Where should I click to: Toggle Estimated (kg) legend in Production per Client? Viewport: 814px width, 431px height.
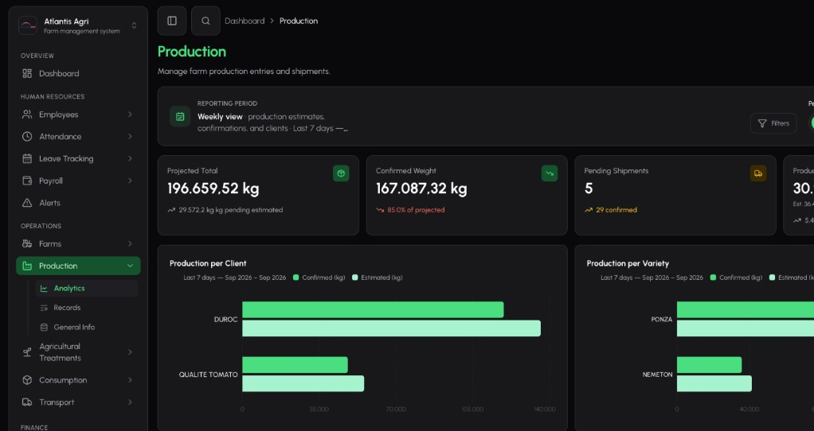point(378,278)
